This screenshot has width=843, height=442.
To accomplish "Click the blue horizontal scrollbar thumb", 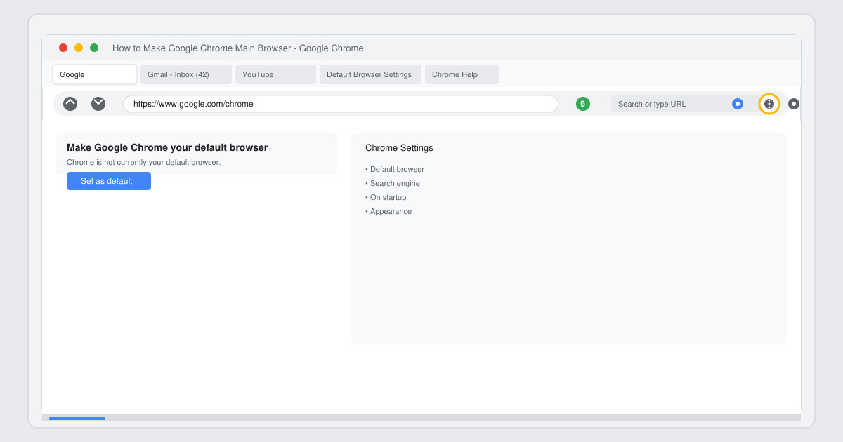I will click(x=77, y=418).
